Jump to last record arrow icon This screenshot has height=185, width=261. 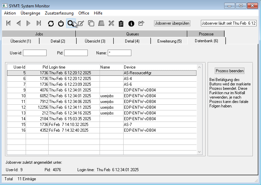coord(39,23)
